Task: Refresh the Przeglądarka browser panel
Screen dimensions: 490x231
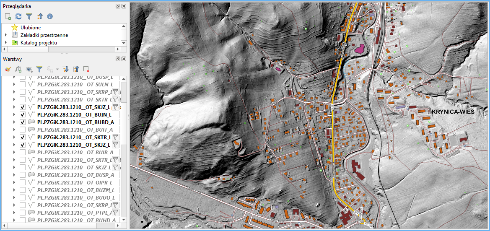Action: 18,16
